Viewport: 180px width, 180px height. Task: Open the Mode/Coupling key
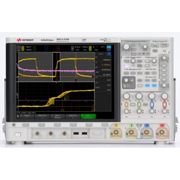[x=139, y=66]
